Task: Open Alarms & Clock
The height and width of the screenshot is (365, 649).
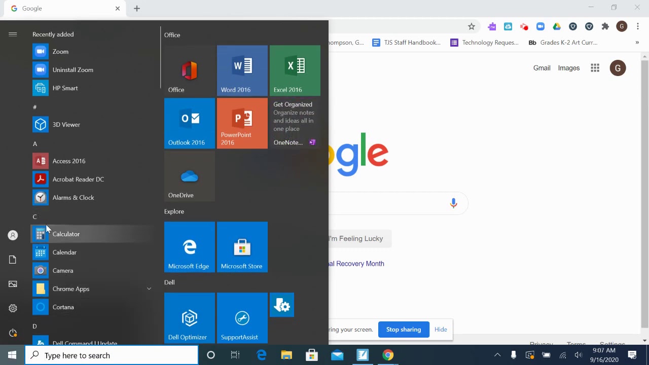Action: tap(91, 198)
